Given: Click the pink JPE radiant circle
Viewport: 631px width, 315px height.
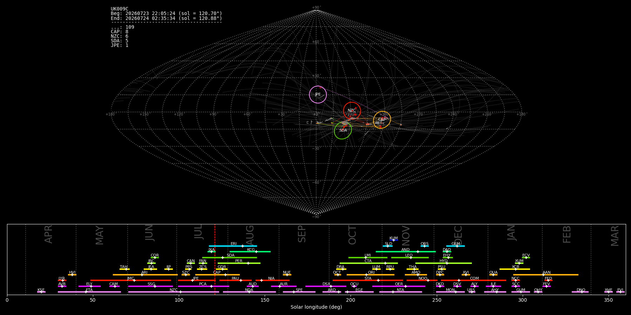Looking at the screenshot, I should [318, 94].
